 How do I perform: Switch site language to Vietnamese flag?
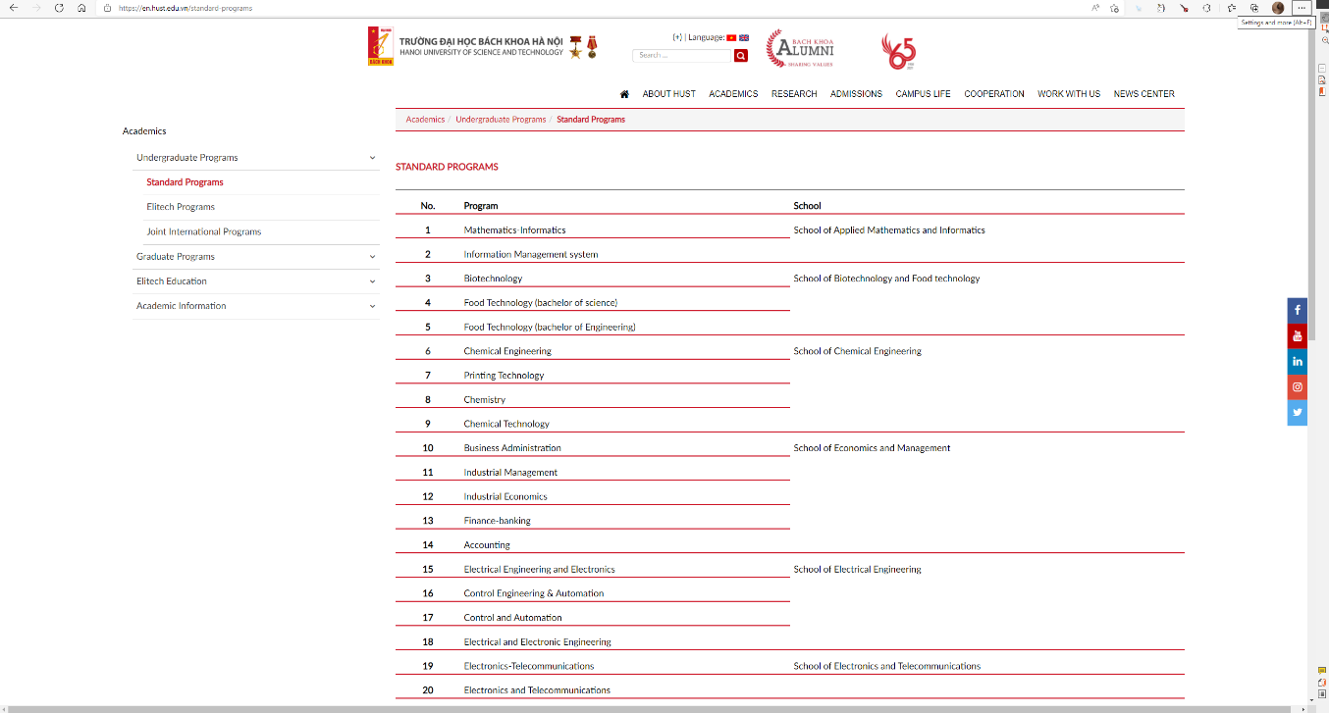tap(731, 37)
